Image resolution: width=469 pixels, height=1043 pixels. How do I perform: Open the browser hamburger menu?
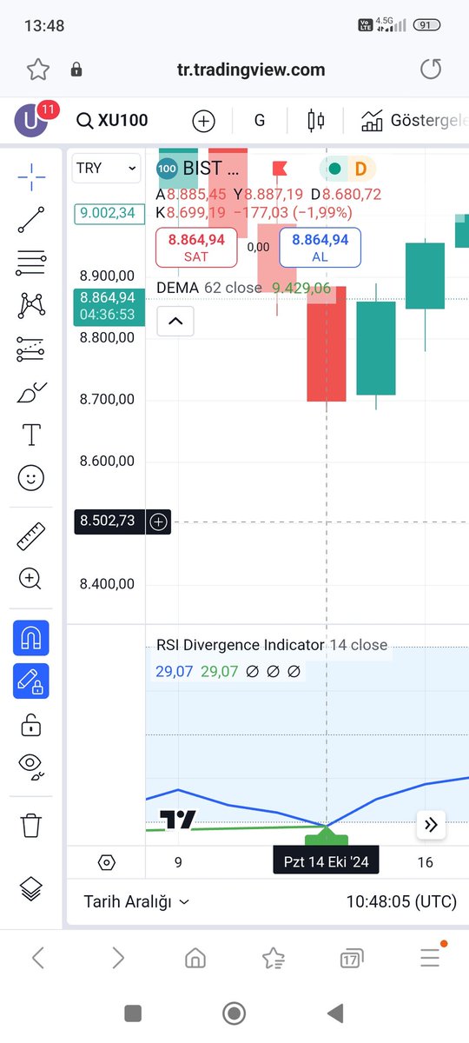(x=430, y=958)
